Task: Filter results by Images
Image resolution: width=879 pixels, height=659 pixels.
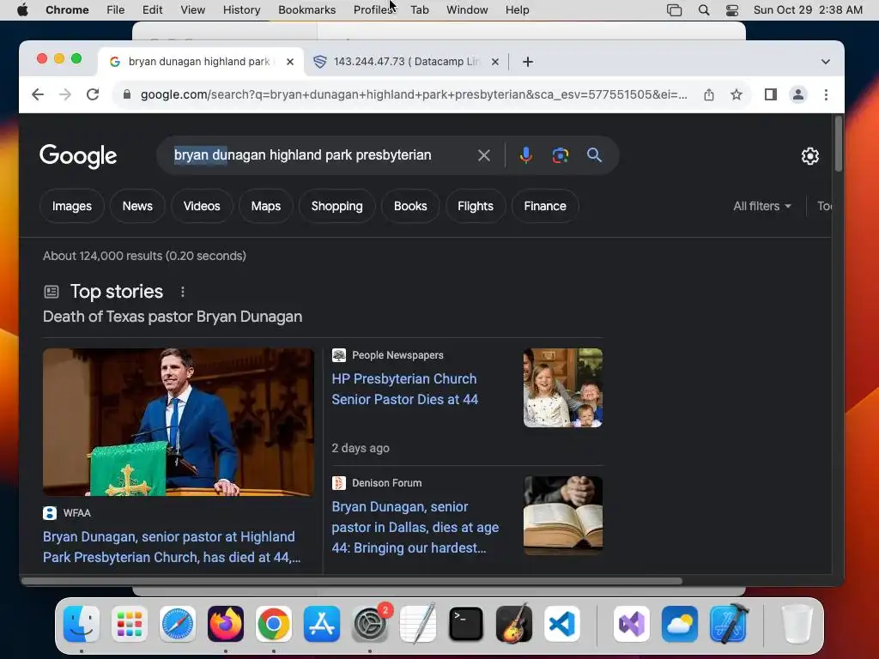Action: click(72, 206)
